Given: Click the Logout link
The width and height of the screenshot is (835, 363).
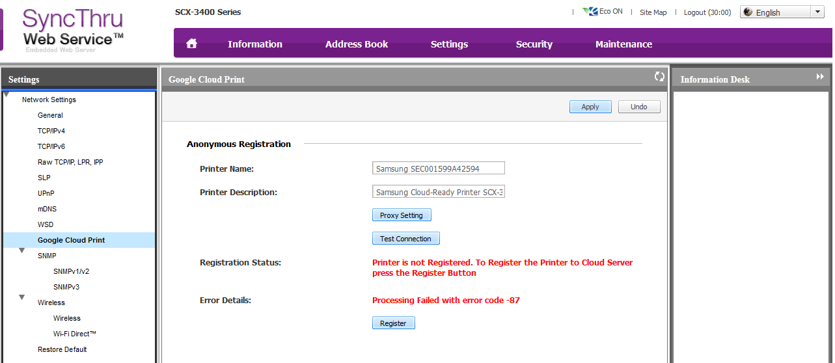Looking at the screenshot, I should pos(707,12).
